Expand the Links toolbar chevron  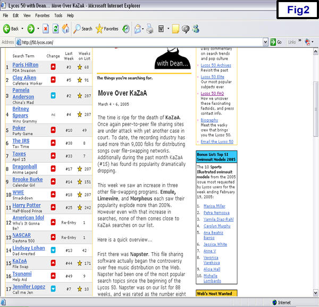(300, 40)
